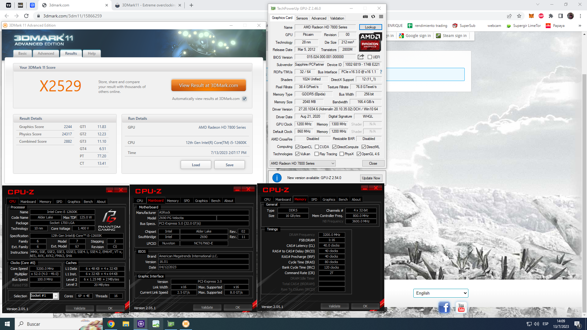The image size is (587, 330).
Task: Click the Facebook icon on the webpage
Action: click(x=444, y=307)
